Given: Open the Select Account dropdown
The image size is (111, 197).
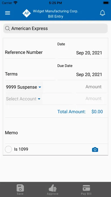Looking at the screenshot, I should [x=23, y=99].
